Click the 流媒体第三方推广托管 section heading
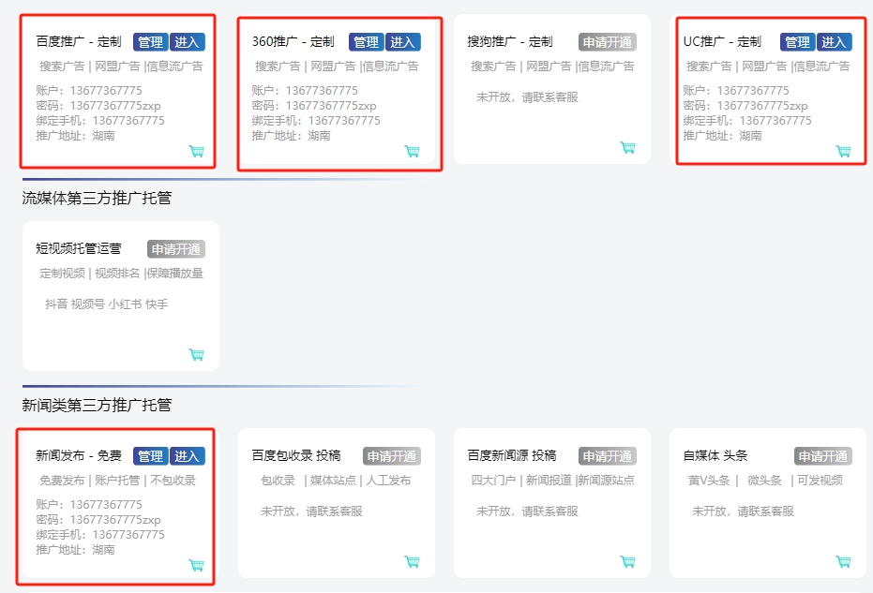873x593 pixels. point(97,198)
